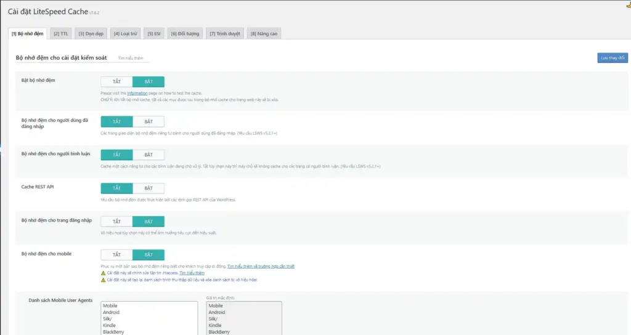Click the Cài đặt LiteSpeed Cache page title

[48, 12]
